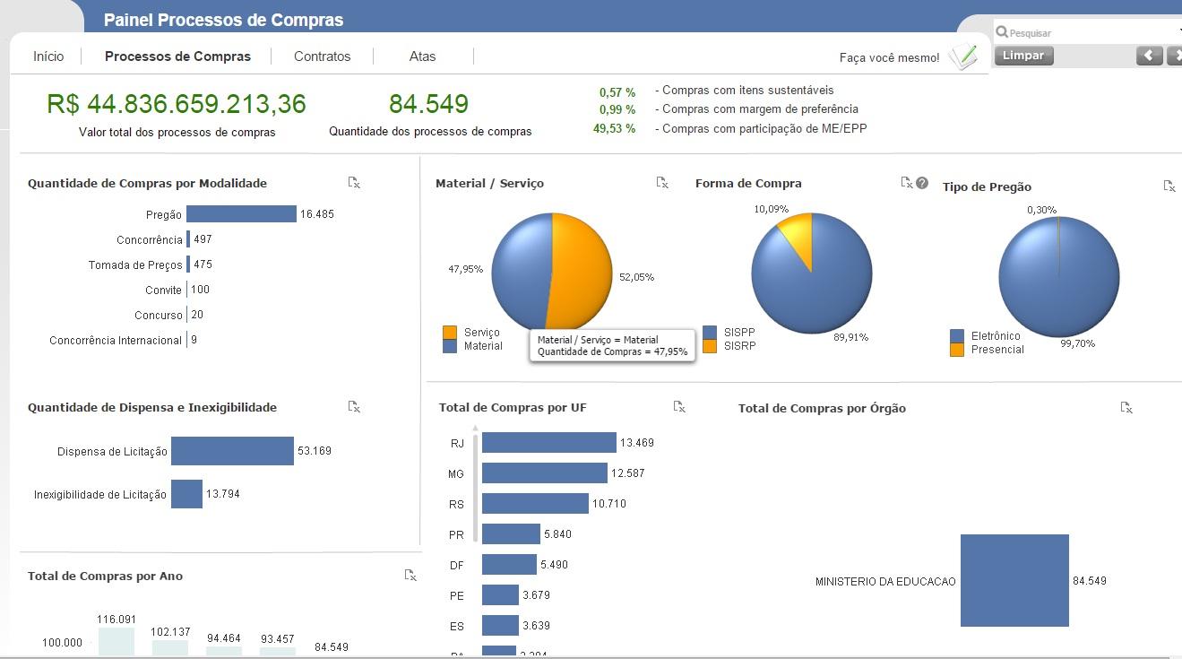This screenshot has width=1182, height=659.
Task: Select the Convite modalidade label
Action: [163, 290]
